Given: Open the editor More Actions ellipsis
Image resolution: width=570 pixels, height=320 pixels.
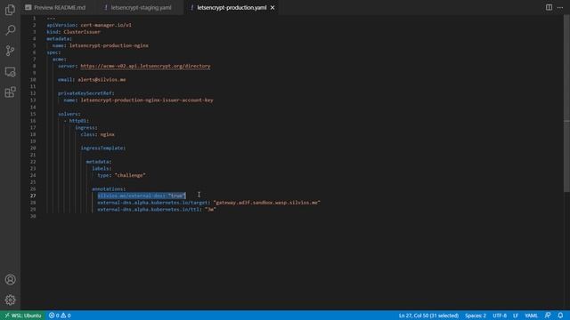Looking at the screenshot, I should [x=560, y=7].
